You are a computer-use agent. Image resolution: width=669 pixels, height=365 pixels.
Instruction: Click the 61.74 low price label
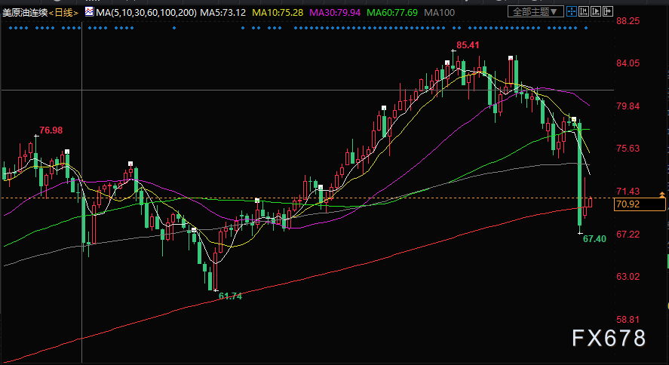(230, 296)
